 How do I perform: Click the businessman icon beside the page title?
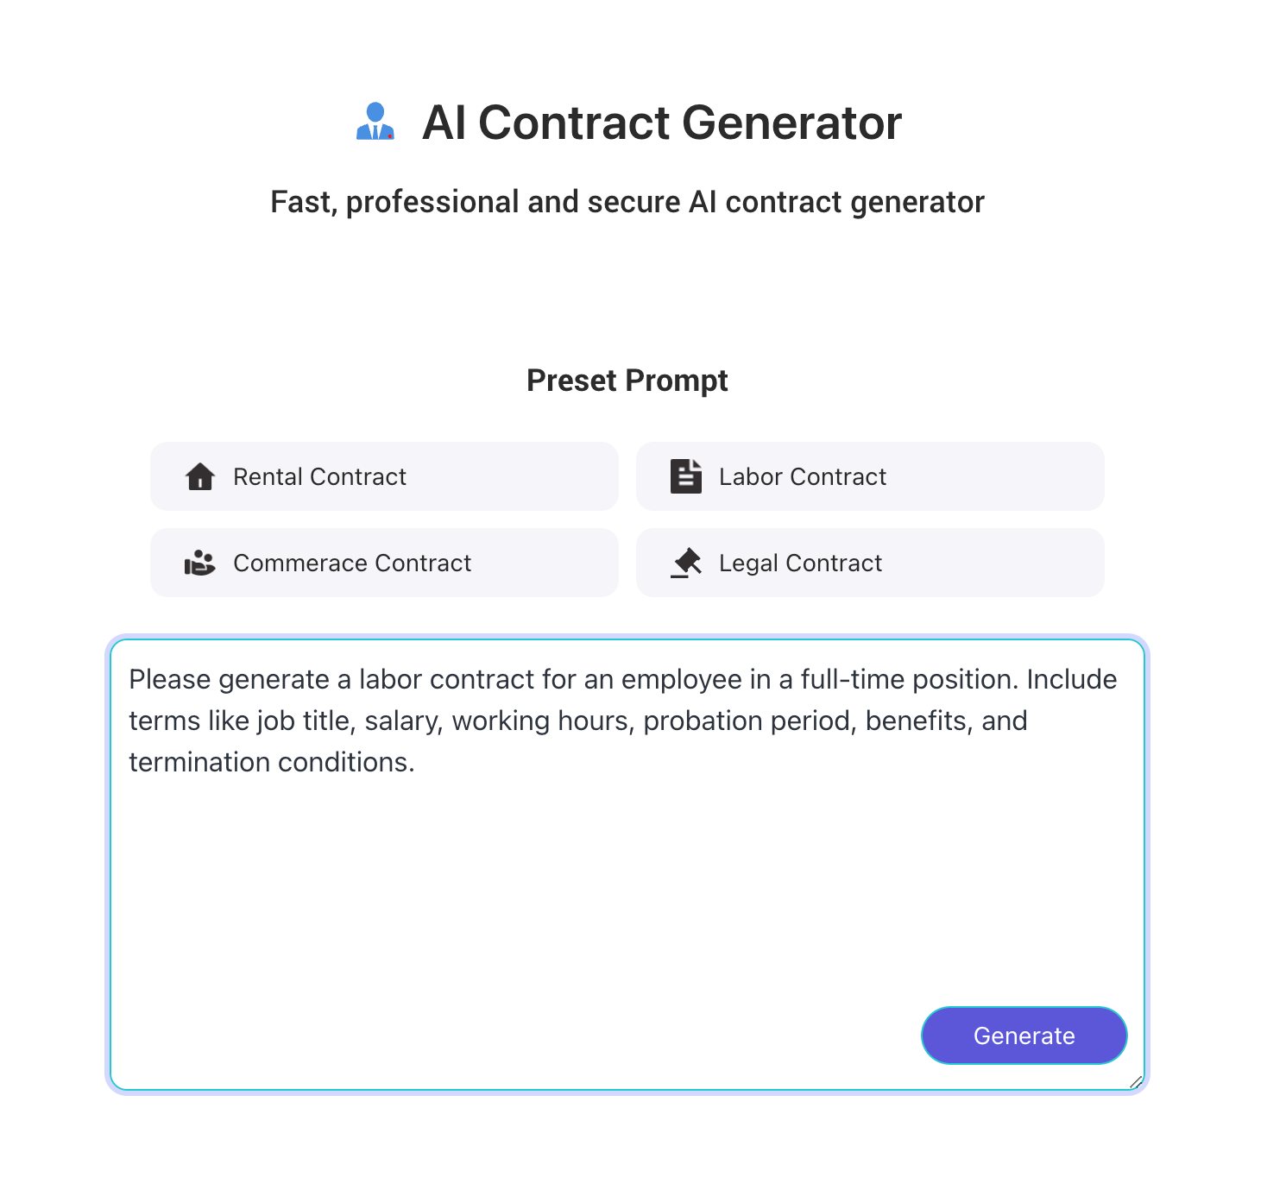tap(375, 123)
